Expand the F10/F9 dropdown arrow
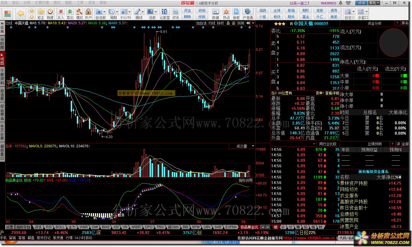 click(129, 12)
